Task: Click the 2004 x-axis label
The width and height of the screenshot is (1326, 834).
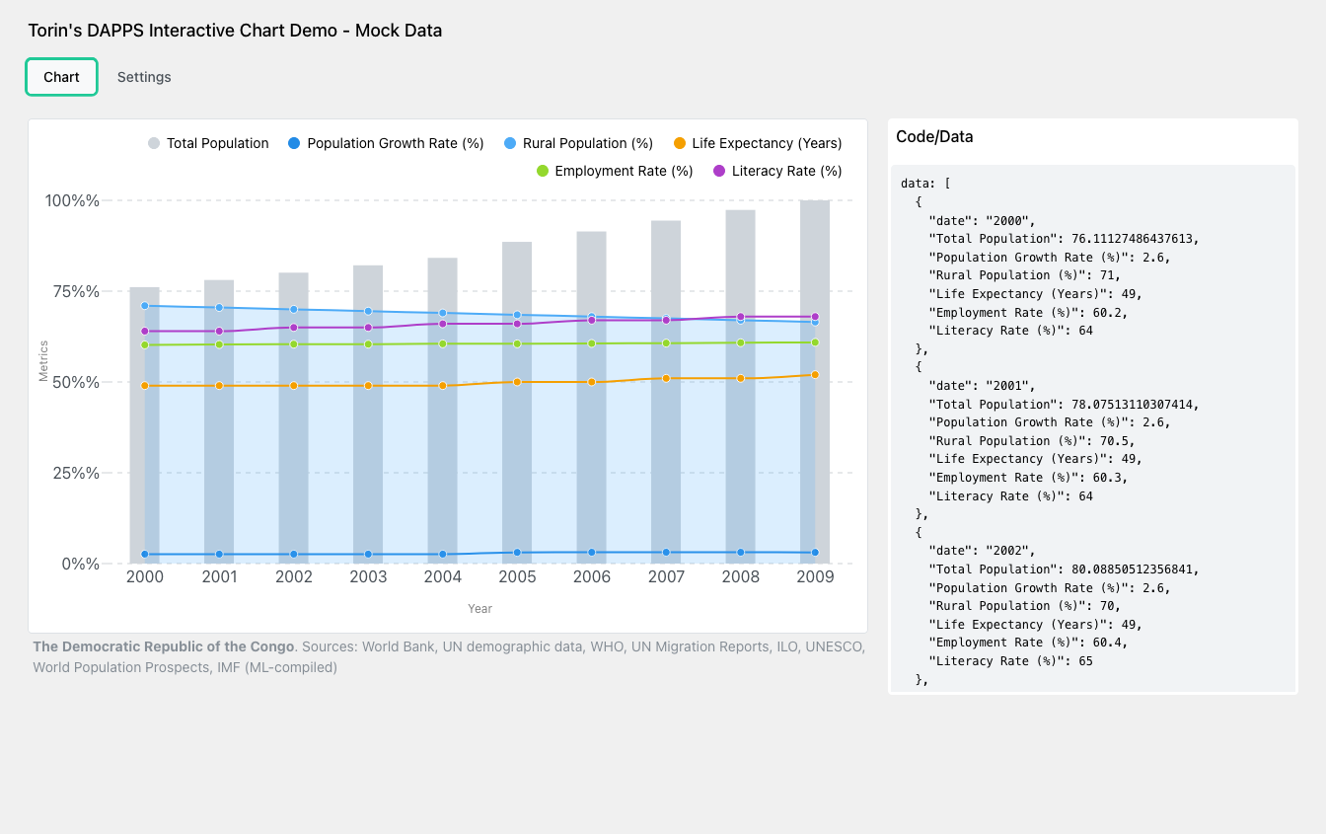Action: pos(442,577)
